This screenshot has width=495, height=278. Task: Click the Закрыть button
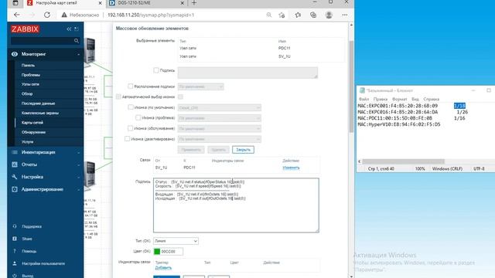[243, 150]
